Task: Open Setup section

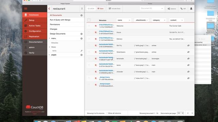Action: [x=35, y=20]
